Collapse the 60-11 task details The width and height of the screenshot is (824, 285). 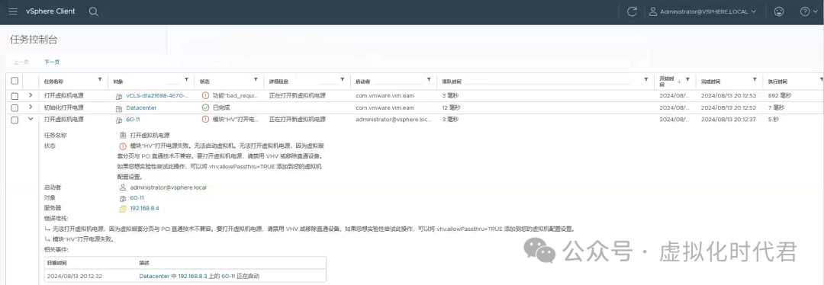tap(31, 119)
